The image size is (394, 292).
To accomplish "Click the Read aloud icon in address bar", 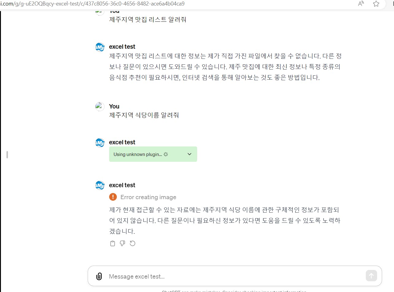I will pyautogui.click(x=361, y=4).
